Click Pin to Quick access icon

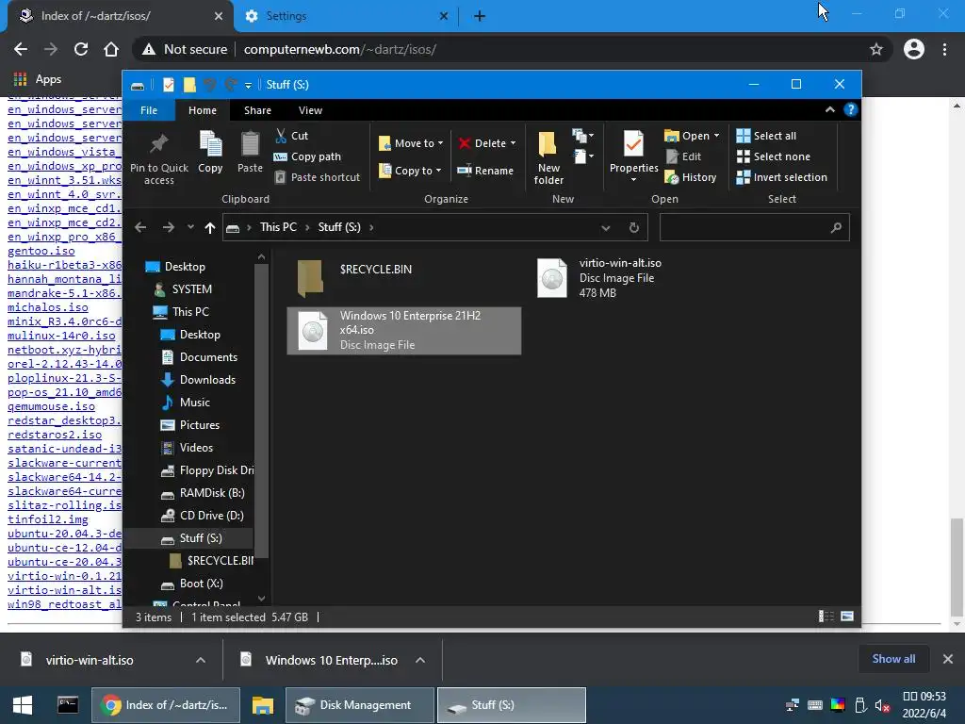click(158, 143)
